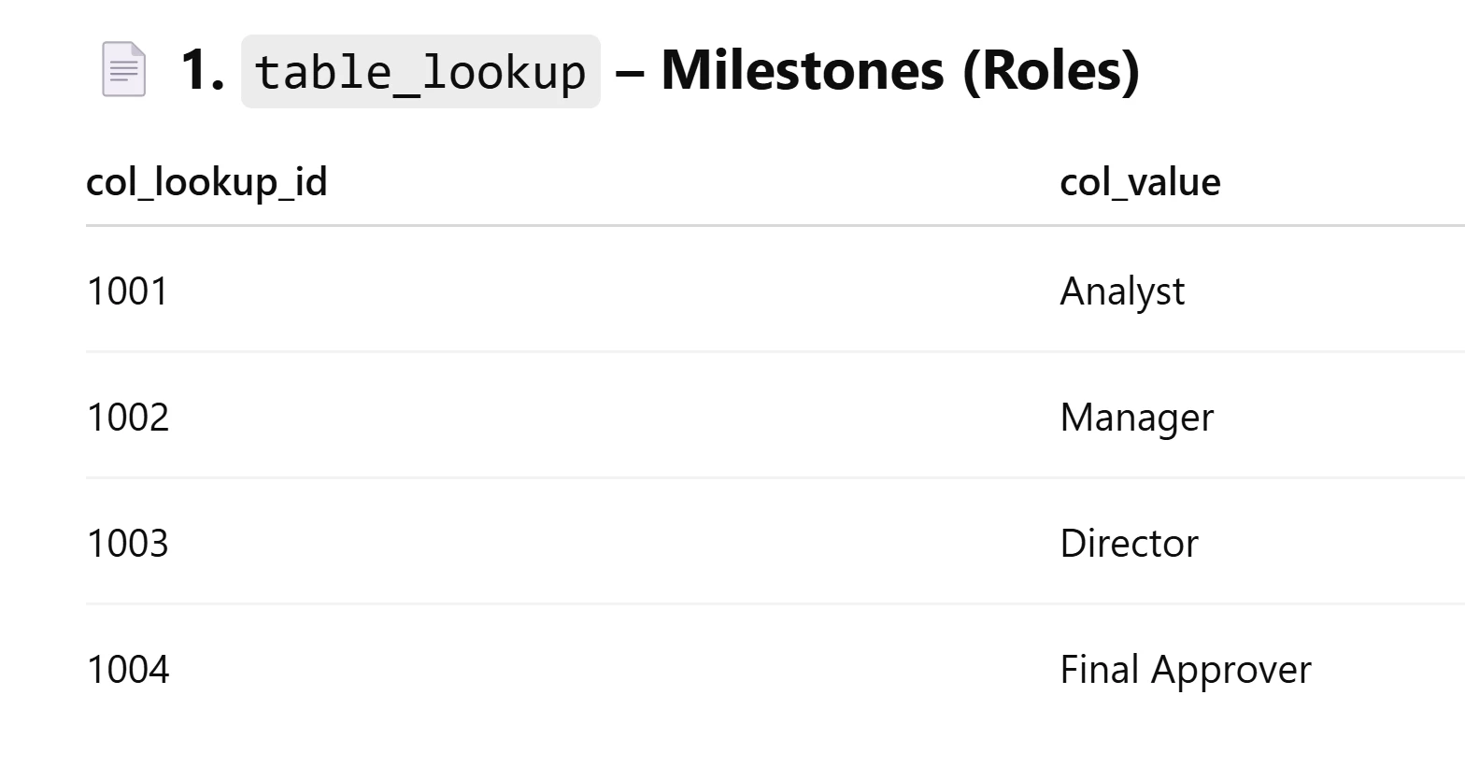This screenshot has height=766, width=1465.
Task: Click the Milestones (Roles) heading text
Action: pyautogui.click(x=901, y=70)
